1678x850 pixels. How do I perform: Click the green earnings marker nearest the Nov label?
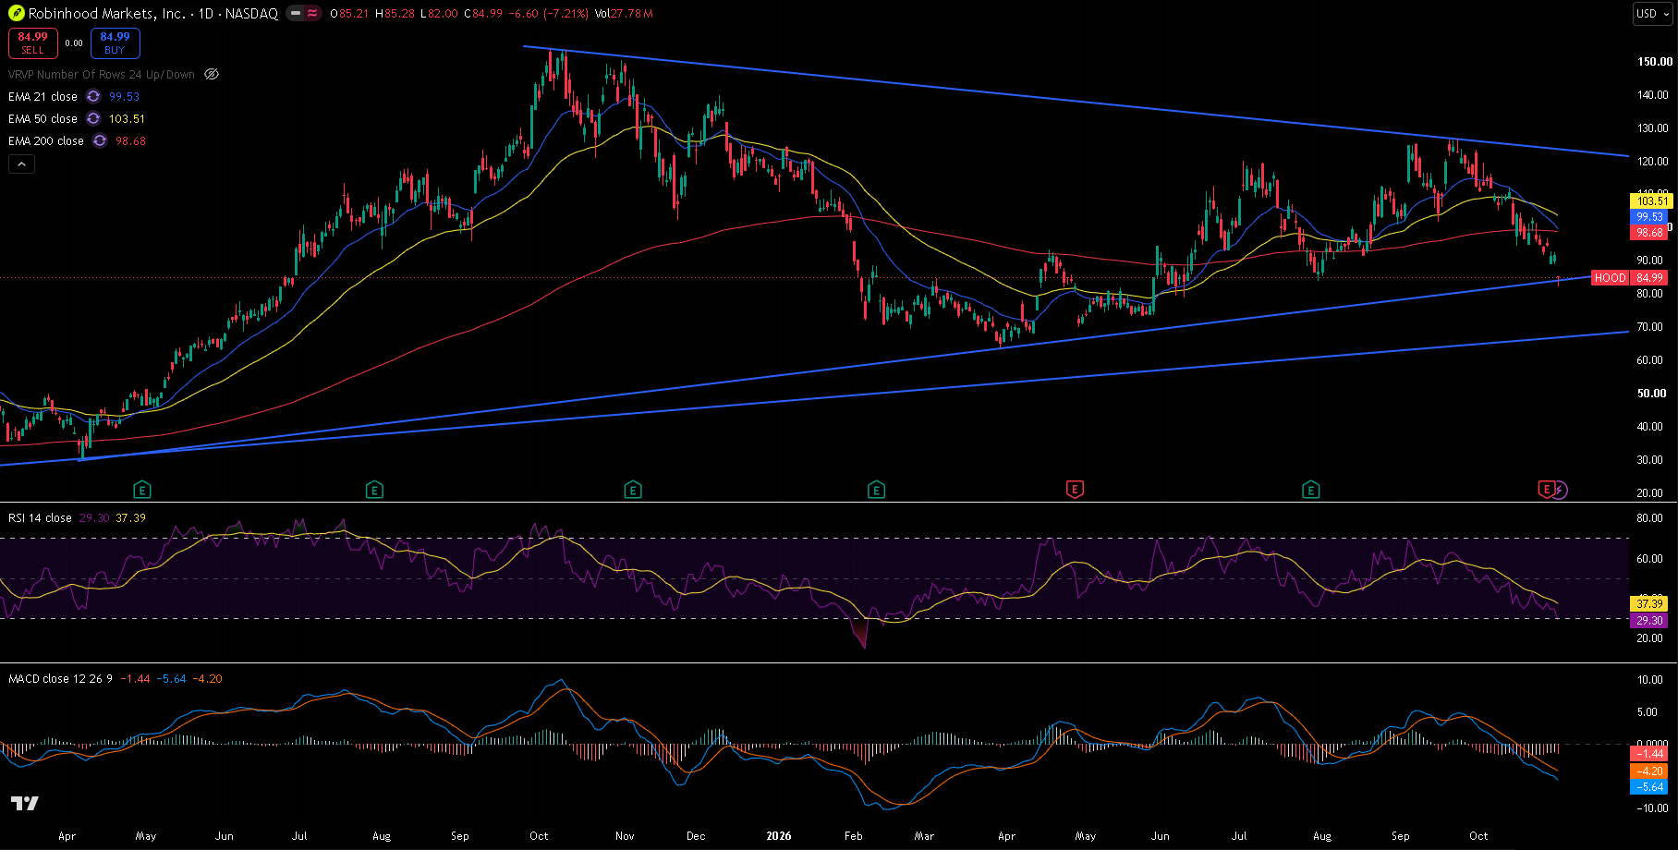click(633, 490)
